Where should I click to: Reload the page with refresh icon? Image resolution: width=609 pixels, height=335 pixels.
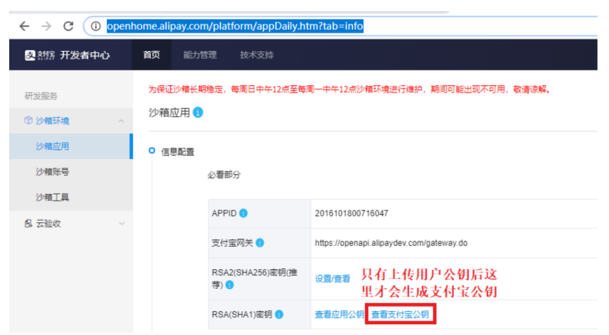(x=68, y=26)
